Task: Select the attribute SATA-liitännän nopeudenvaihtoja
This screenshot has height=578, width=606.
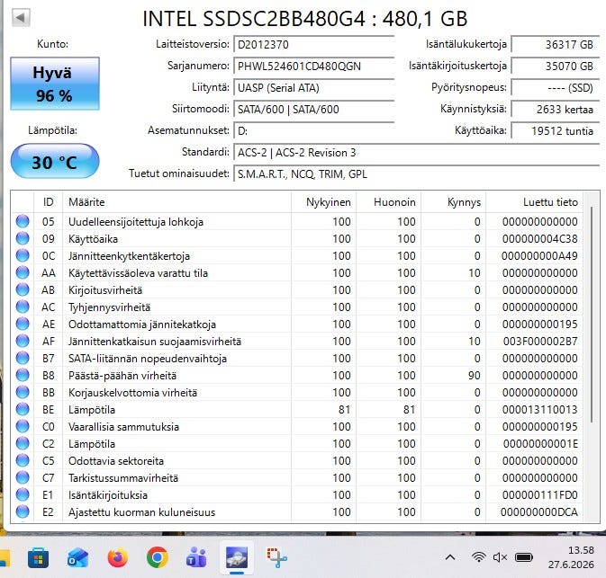Action: click(148, 359)
